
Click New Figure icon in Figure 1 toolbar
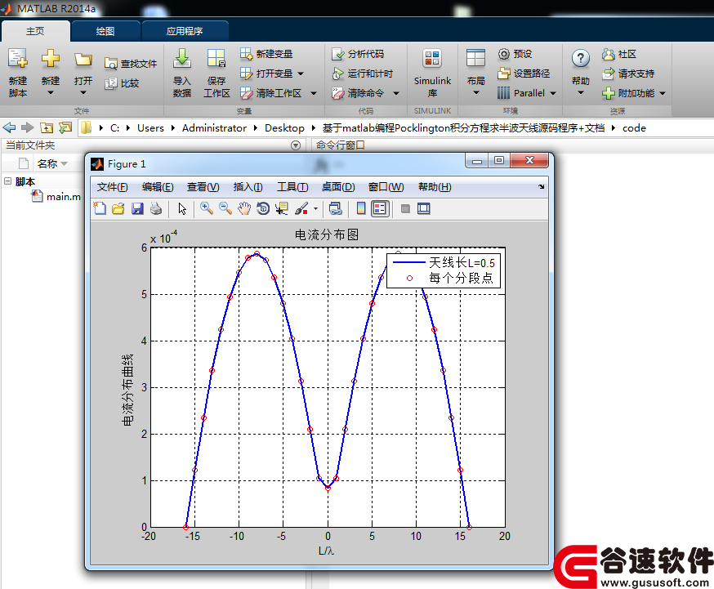pyautogui.click(x=100, y=208)
